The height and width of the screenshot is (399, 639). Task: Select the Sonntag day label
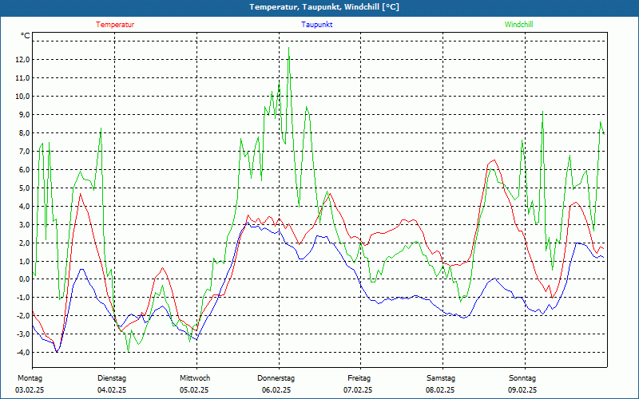coord(522,378)
